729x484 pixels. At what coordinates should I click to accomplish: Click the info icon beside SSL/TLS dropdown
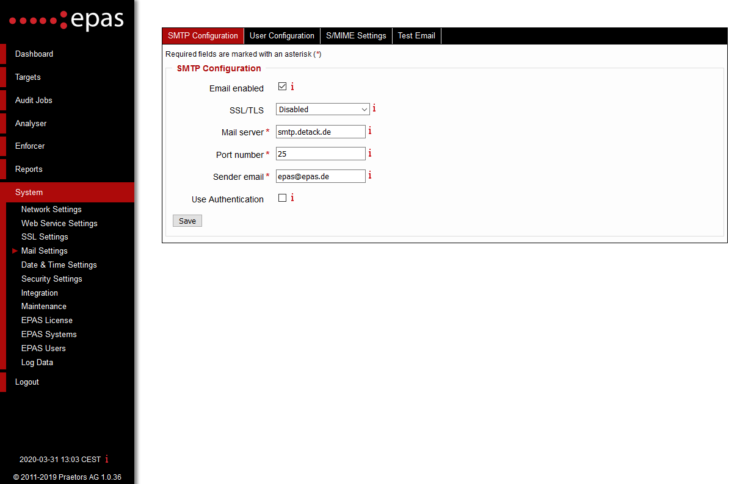374,108
